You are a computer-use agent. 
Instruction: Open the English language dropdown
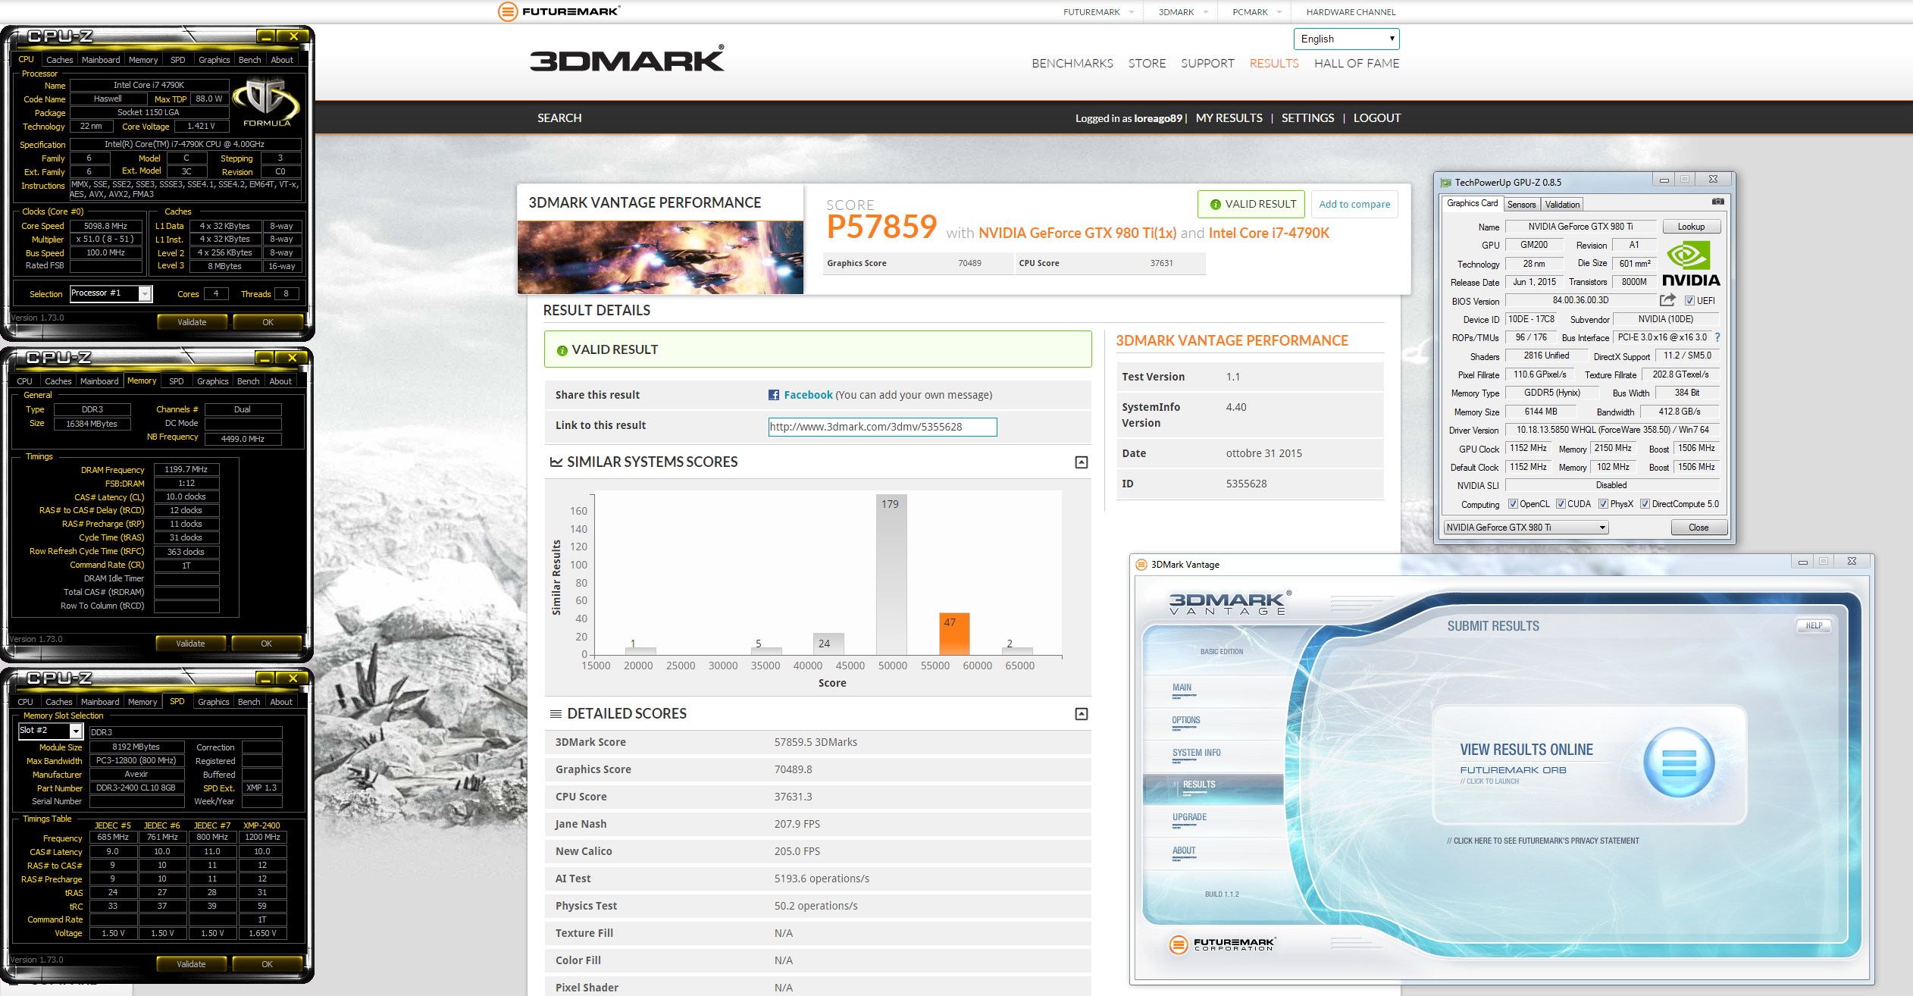pyautogui.click(x=1346, y=39)
